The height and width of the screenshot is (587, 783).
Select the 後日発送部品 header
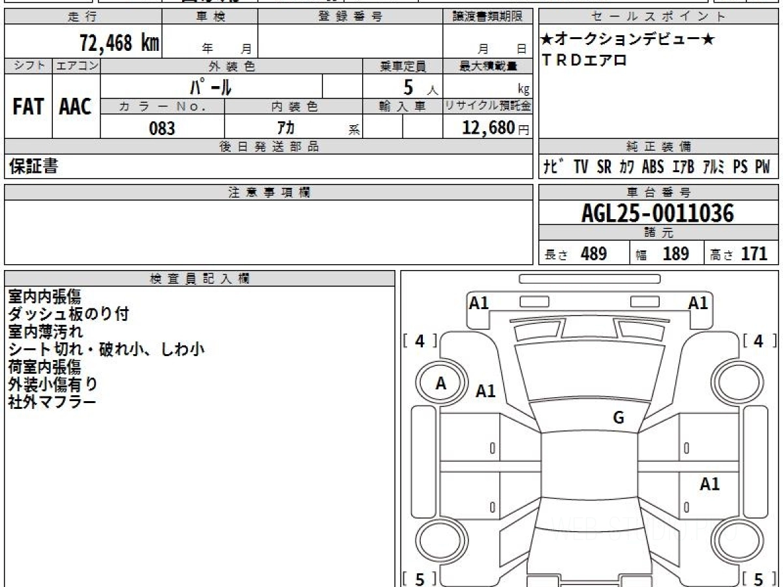pyautogui.click(x=269, y=147)
